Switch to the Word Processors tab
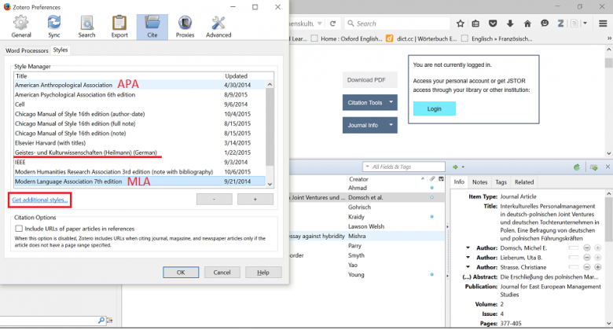This screenshot has width=613, height=330. [x=27, y=50]
